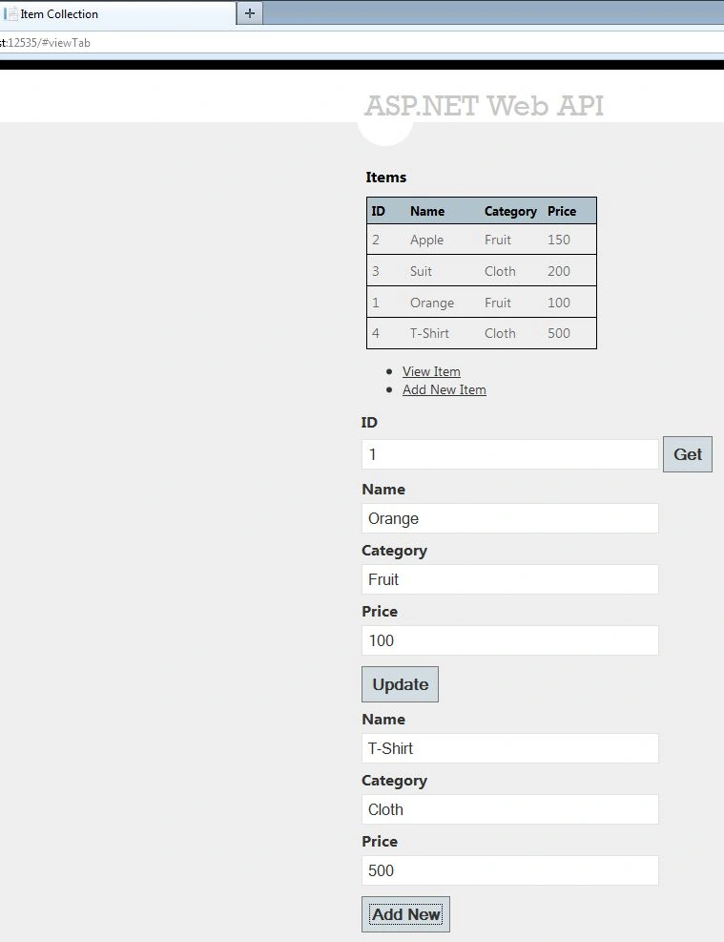
Task: Click the page icon on Item Collection tab
Action: [x=10, y=13]
